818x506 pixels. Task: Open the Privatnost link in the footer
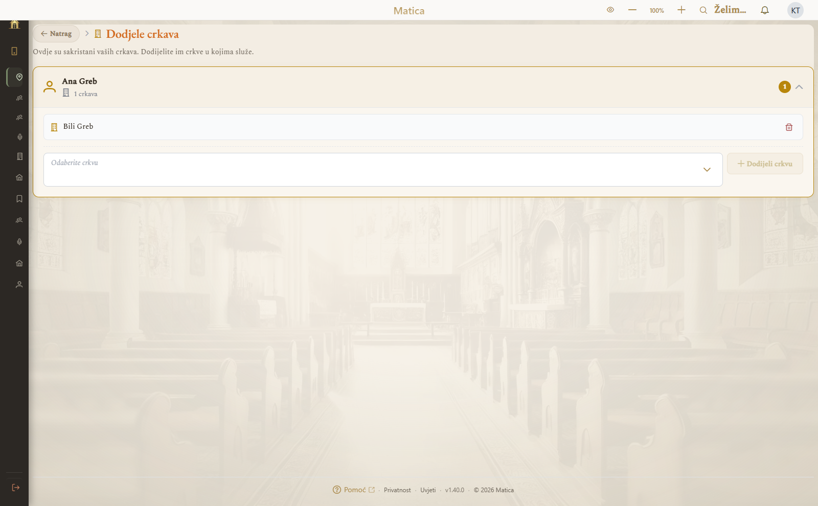click(397, 490)
